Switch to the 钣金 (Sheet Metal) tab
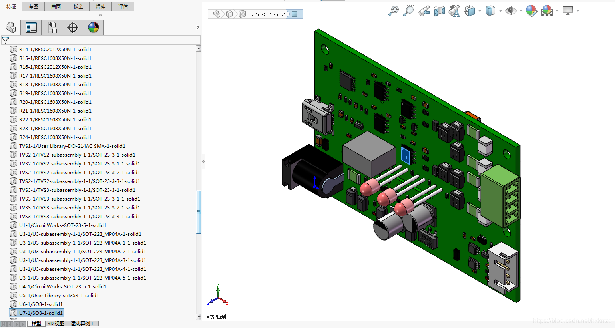 78,7
